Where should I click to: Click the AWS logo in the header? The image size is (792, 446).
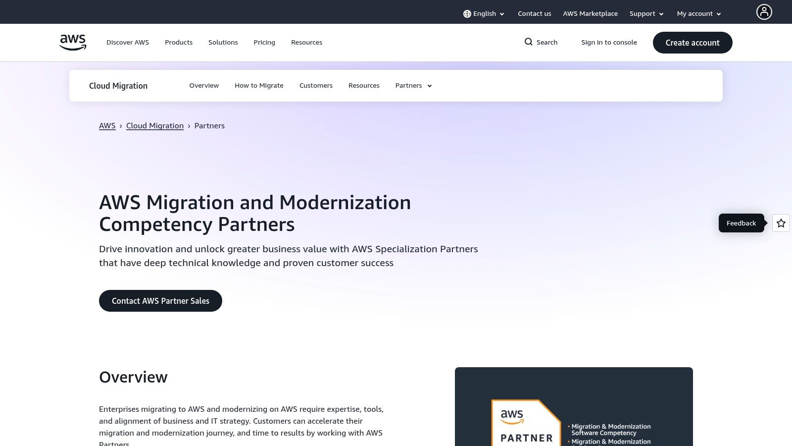[72, 42]
